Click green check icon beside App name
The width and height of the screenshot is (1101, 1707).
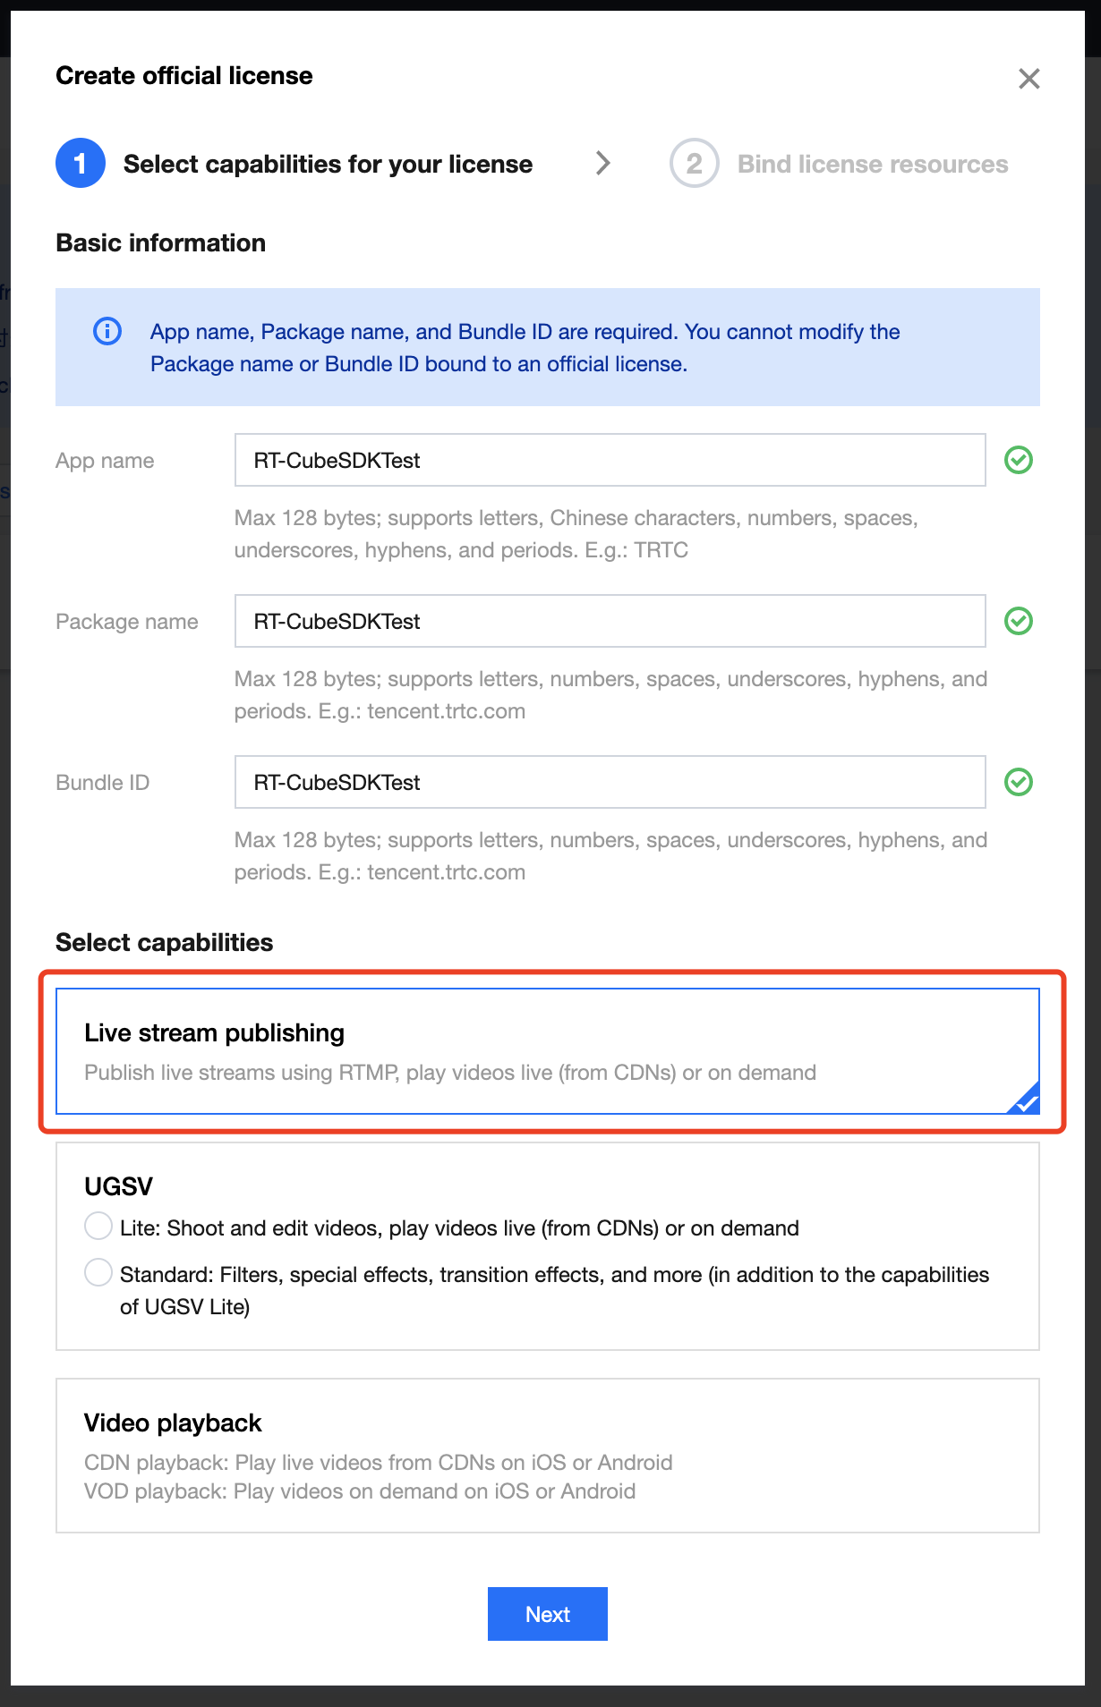[1019, 460]
